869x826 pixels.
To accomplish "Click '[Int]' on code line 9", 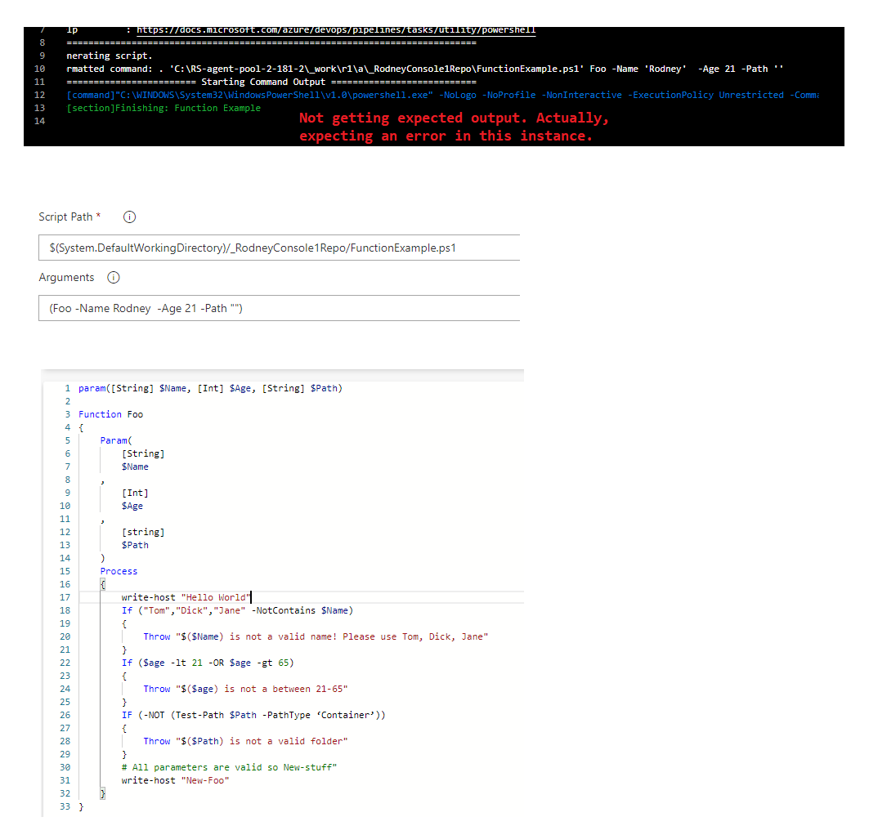I will tap(135, 493).
